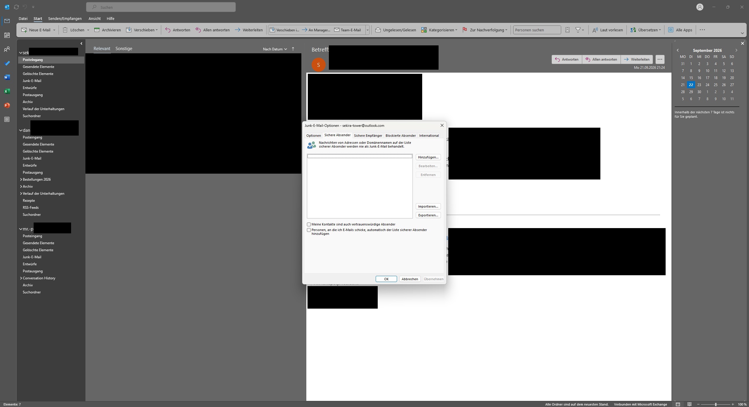The image size is (749, 407).
Task: Click the Suchen search box
Action: 161,7
